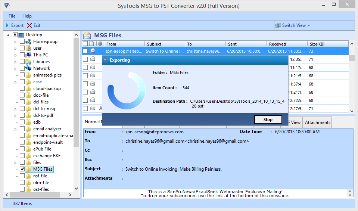Click the exchange BKF folder icon

(x=28, y=155)
